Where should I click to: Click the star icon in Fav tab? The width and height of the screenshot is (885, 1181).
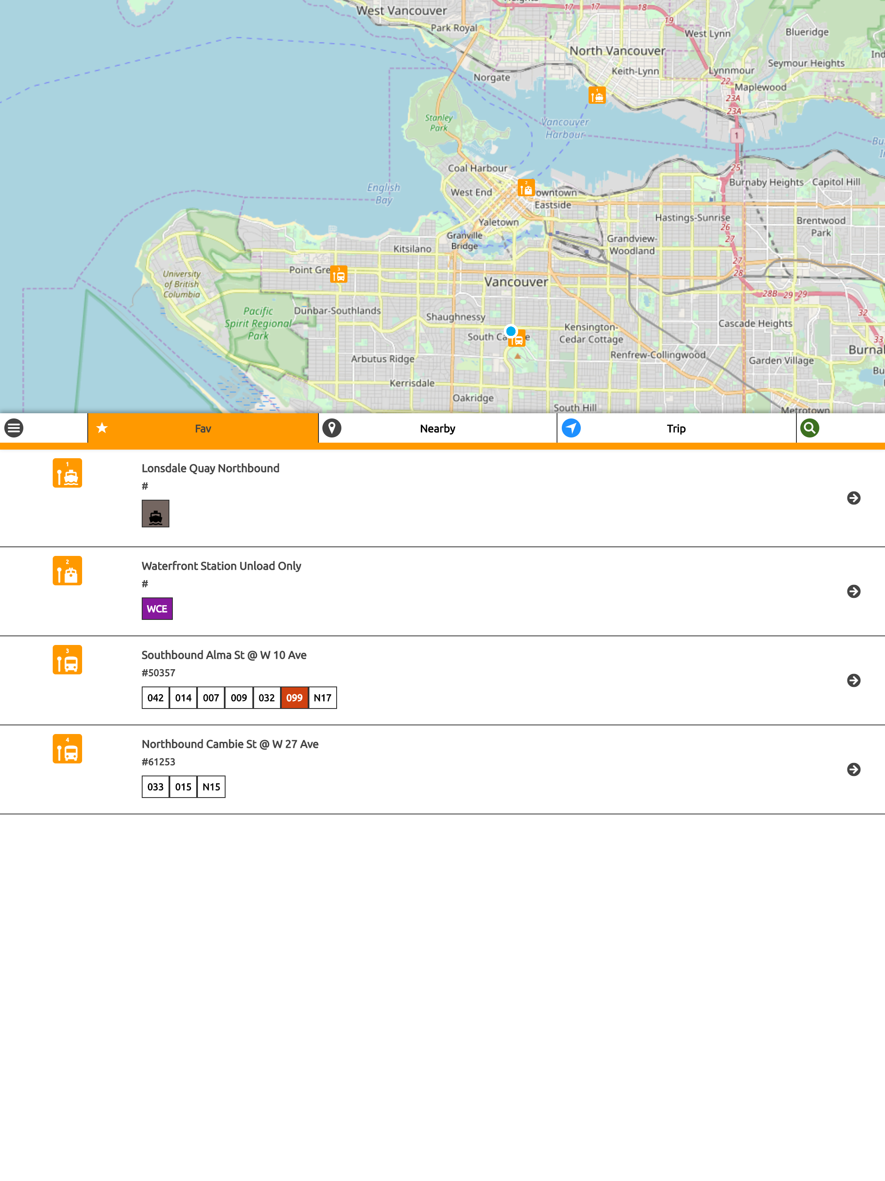(102, 428)
